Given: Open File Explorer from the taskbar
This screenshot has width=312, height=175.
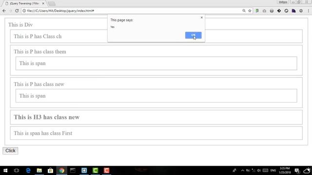Looking at the screenshot, I should (39, 171).
